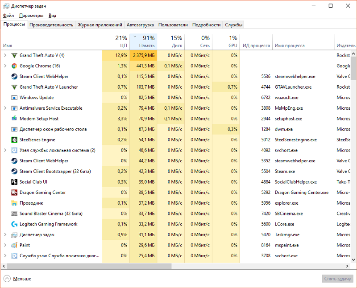Expand the Taskmgr.exe process row
The height and width of the screenshot is (288, 357).
coord(5,235)
